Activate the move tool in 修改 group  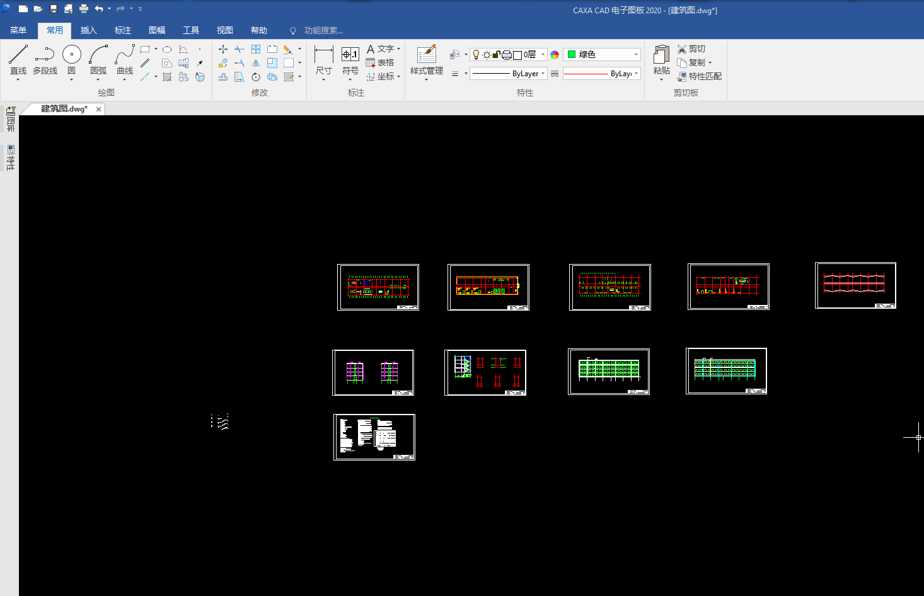click(223, 49)
